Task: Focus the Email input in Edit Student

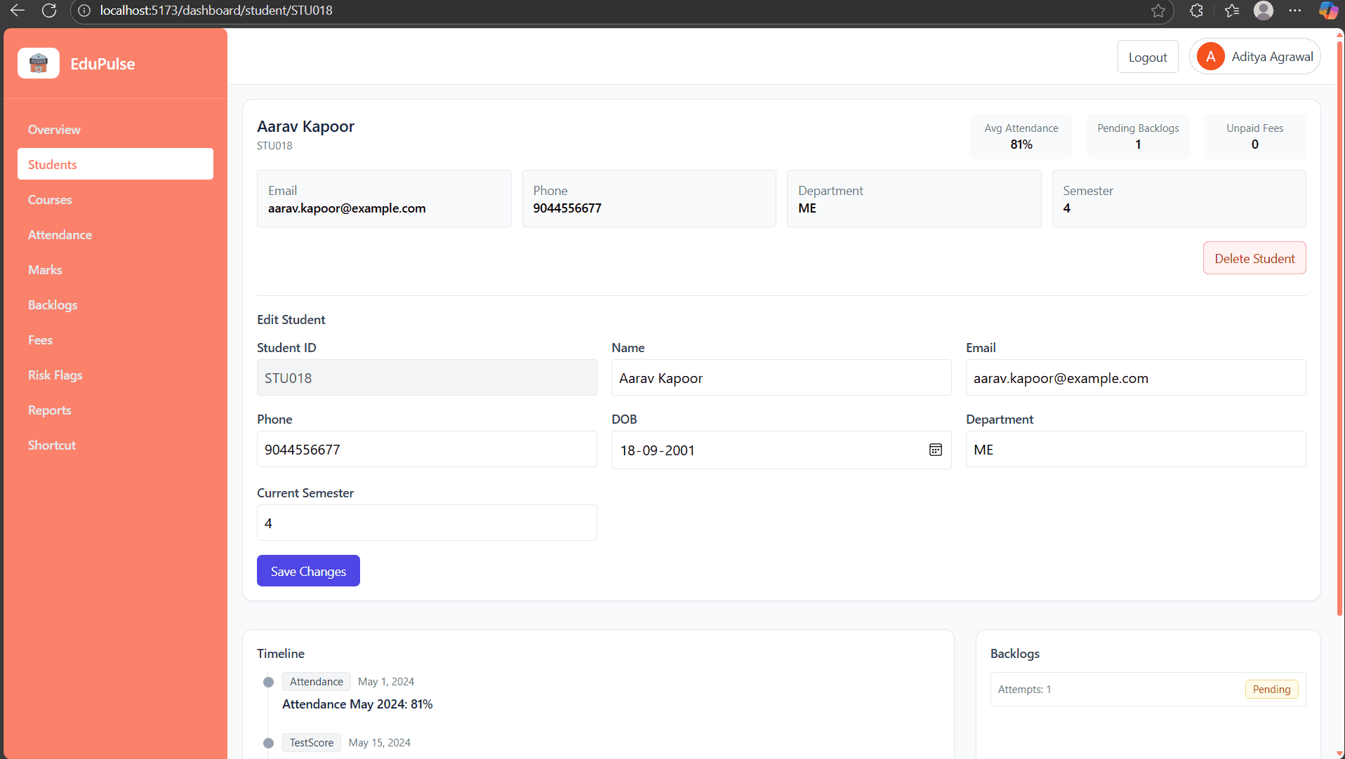Action: 1136,378
